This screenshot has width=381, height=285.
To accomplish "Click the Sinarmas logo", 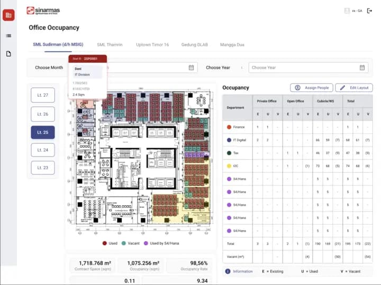I will [43, 11].
